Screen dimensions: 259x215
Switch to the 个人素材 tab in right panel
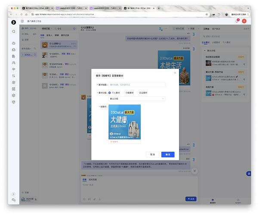click(226, 43)
